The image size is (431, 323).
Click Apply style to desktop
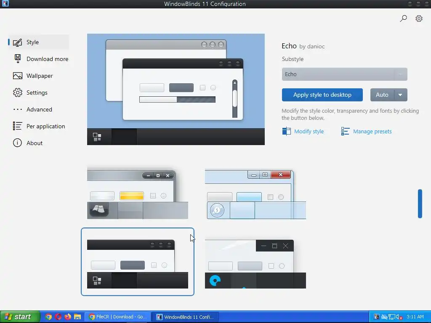click(322, 95)
